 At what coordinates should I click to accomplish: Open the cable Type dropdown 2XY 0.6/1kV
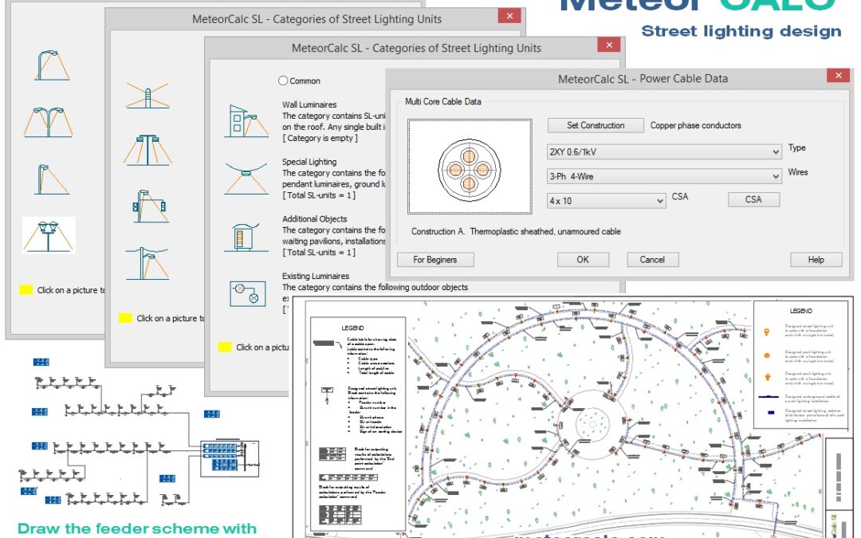[664, 151]
